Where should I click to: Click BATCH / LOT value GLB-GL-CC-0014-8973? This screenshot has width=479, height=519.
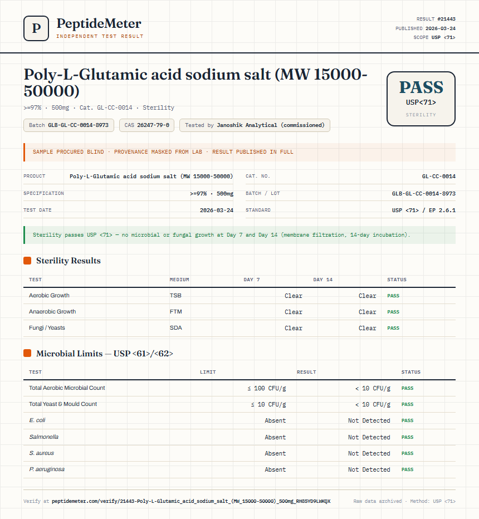(x=424, y=194)
